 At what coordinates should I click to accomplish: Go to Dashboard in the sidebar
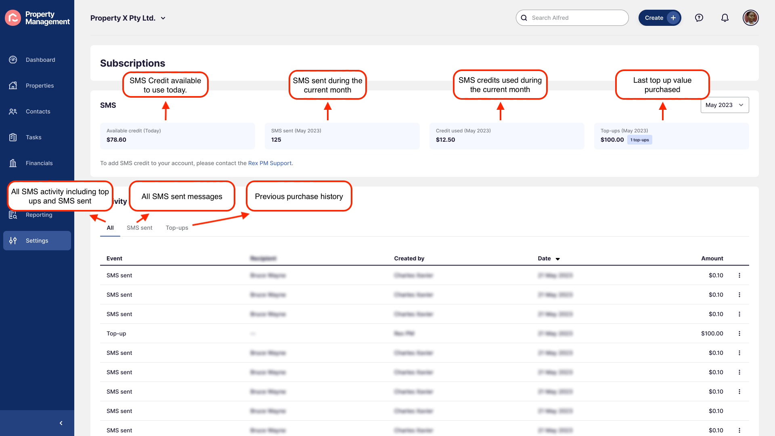37,60
